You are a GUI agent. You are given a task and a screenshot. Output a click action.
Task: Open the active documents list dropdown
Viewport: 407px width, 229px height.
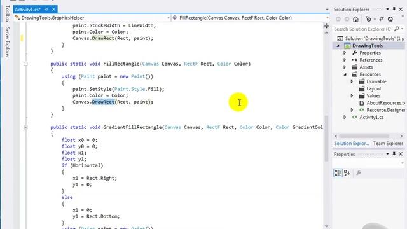[x=327, y=10]
